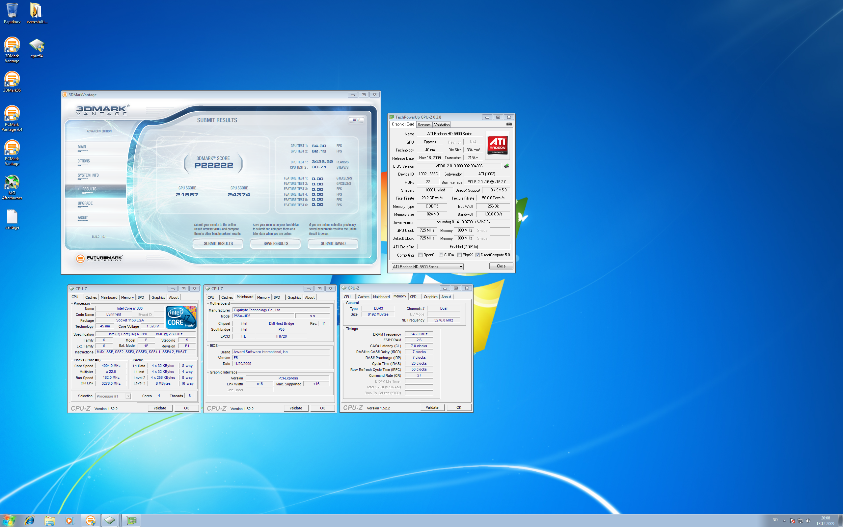Launch Internet Explorer from the taskbar
This screenshot has width=843, height=527.
click(x=30, y=520)
